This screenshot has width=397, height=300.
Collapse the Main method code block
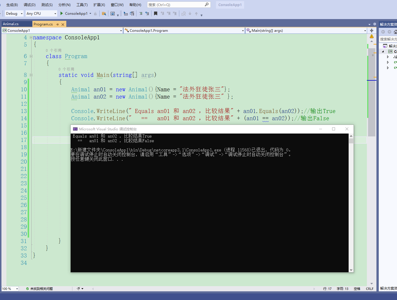tap(31, 75)
